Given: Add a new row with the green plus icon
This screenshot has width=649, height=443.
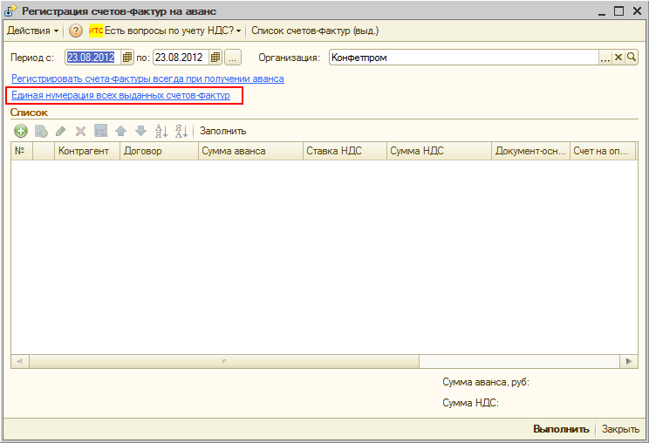Looking at the screenshot, I should coord(21,131).
